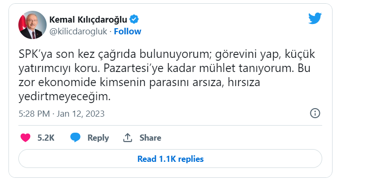
Task: Open the Twitter info circle icon
Action: (x=315, y=113)
